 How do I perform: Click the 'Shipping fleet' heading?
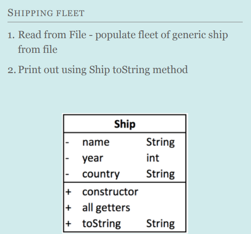coord(46,13)
